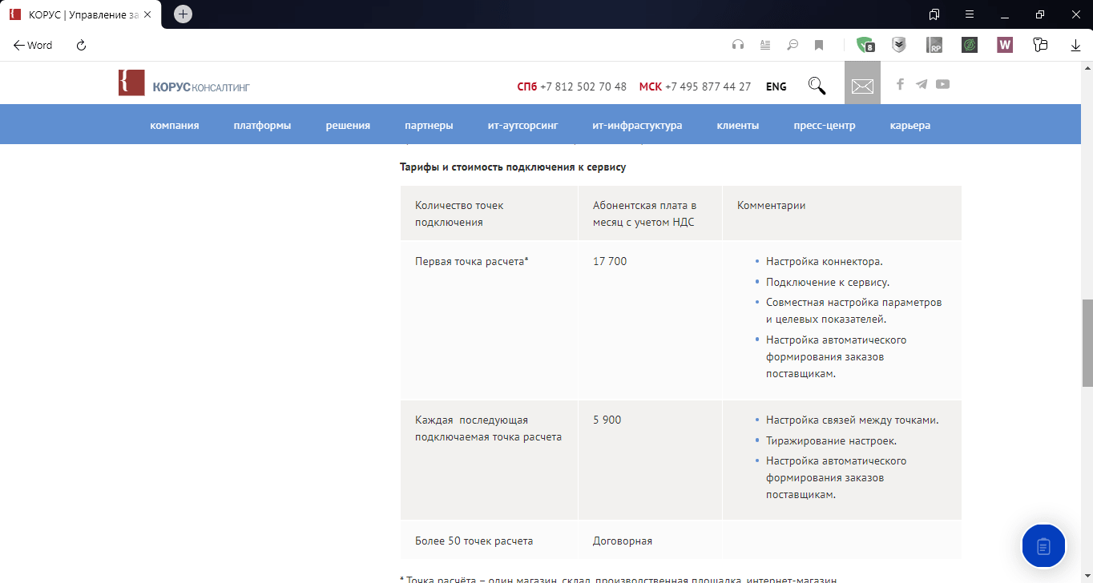Screen dimensions: 1093x583
Task: Click the price value 5 900
Action: click(x=607, y=420)
